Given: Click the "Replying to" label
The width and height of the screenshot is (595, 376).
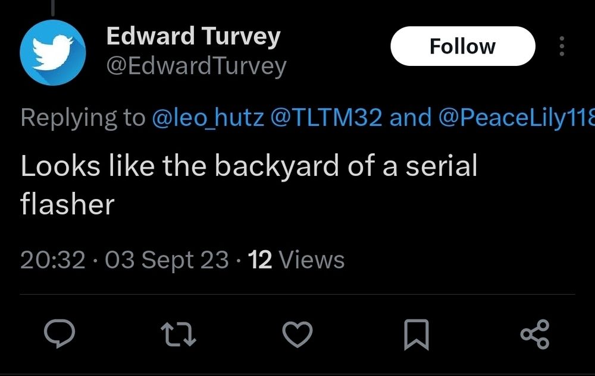Looking at the screenshot, I should (x=83, y=118).
